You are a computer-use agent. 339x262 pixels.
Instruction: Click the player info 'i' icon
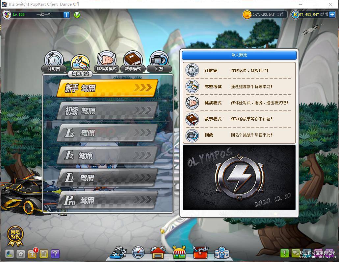point(66,15)
